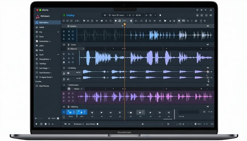This screenshot has height=141, width=247.
Task: Click the white dot at the status bar slider's start
Action: click(x=98, y=124)
